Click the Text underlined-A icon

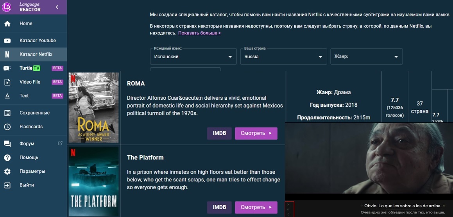(x=7, y=96)
